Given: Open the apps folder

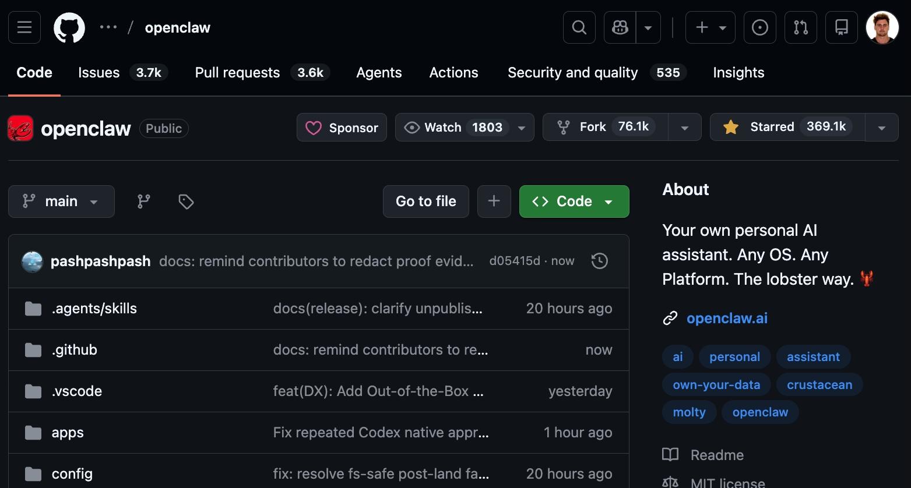Looking at the screenshot, I should 68,433.
